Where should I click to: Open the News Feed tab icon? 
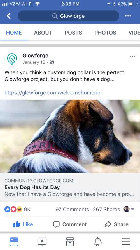pos(14,242)
